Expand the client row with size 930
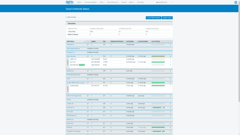This screenshot has width=240, height=135. click(x=170, y=79)
